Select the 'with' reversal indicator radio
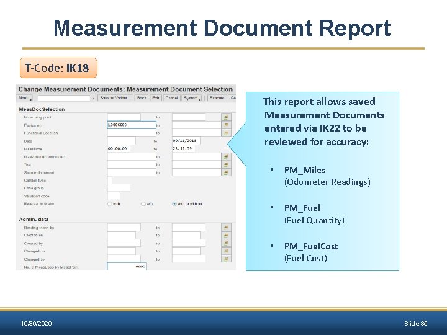The width and height of the screenshot is (447, 335). 109,204
